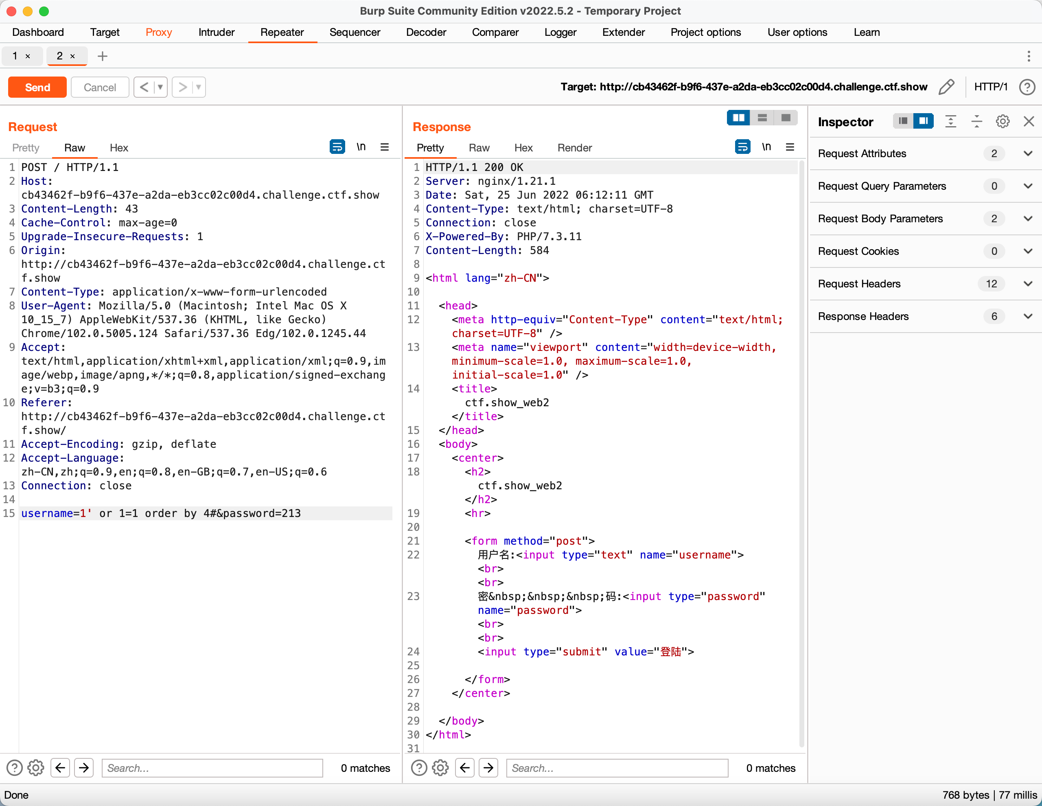Image resolution: width=1042 pixels, height=806 pixels.
Task: Open the Intruder tab
Action: [216, 33]
